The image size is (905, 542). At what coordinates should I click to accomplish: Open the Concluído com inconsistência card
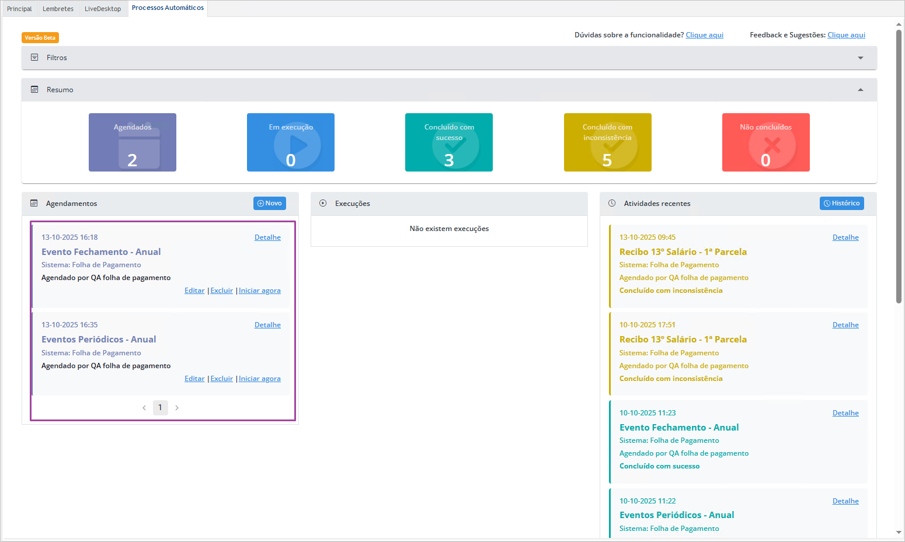point(607,142)
